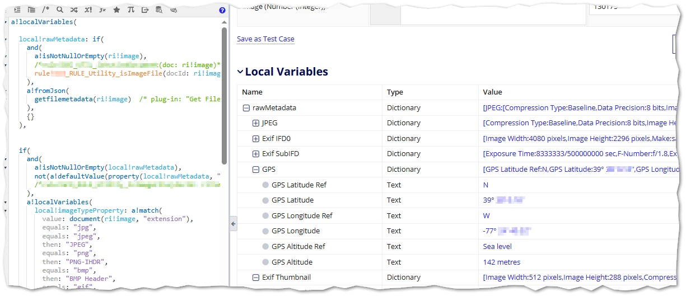Viewport: 686px width, 296px height.
Task: Click the Save as Test Case link
Action: [265, 39]
